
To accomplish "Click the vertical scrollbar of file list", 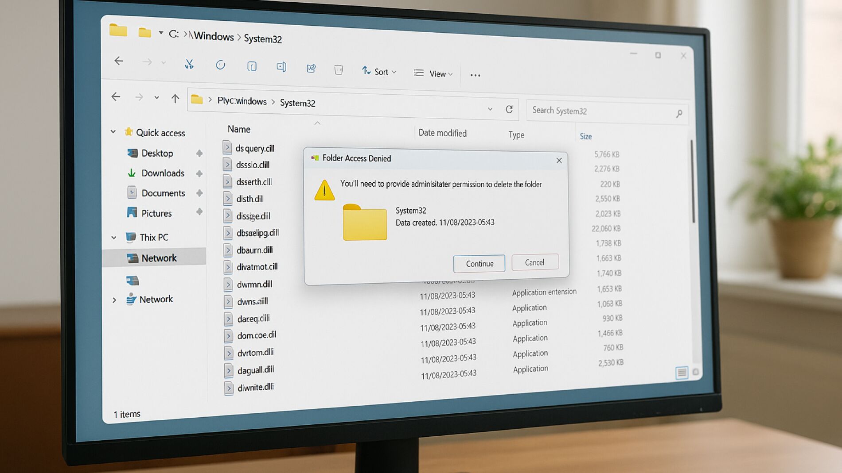I will [692, 181].
